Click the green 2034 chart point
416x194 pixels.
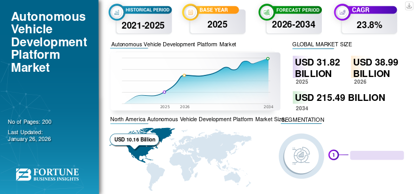pos(268,59)
